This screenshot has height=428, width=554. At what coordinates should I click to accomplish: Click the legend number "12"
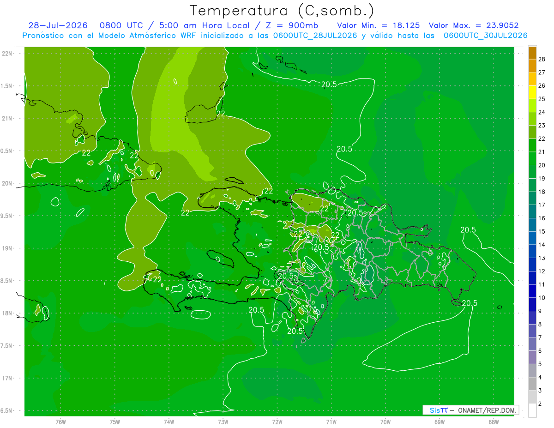(x=542, y=271)
